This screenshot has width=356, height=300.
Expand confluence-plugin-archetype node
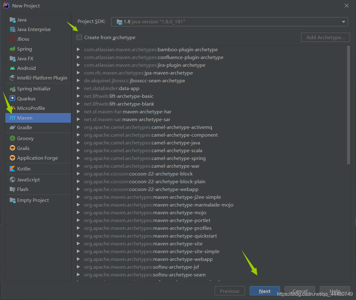[x=78, y=57]
